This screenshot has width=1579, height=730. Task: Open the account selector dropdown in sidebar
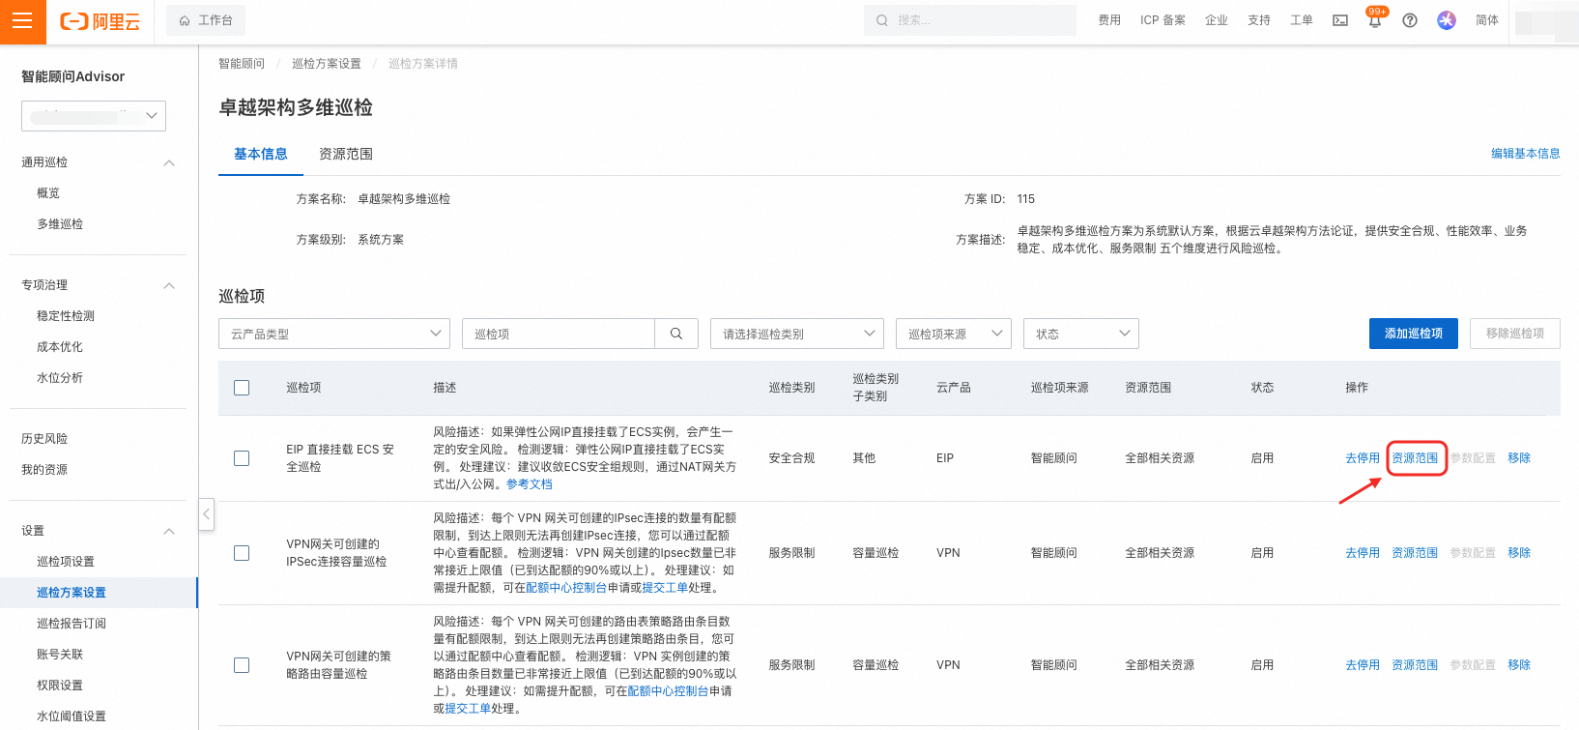click(x=94, y=116)
